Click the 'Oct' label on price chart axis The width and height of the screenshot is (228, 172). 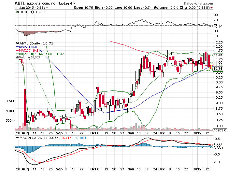[93, 133]
